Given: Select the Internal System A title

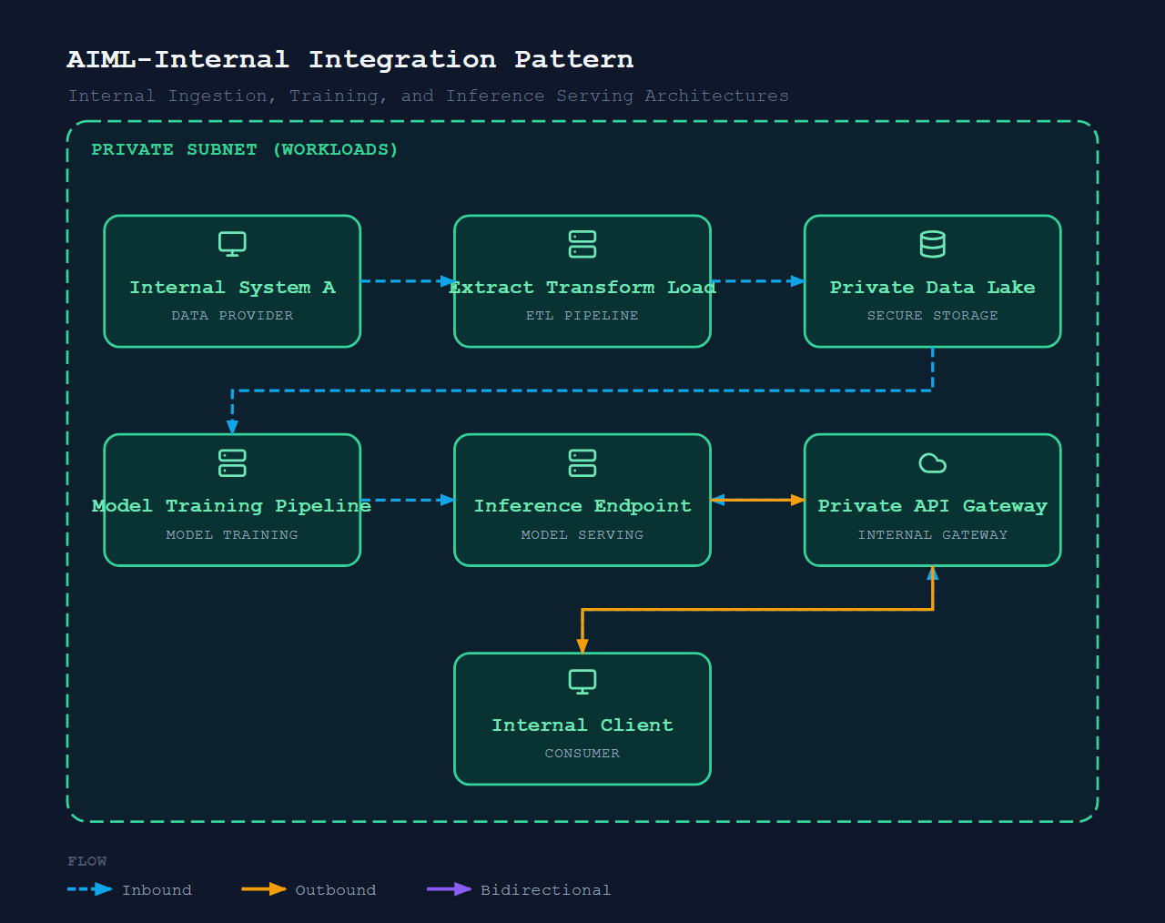Looking at the screenshot, I should (x=232, y=288).
